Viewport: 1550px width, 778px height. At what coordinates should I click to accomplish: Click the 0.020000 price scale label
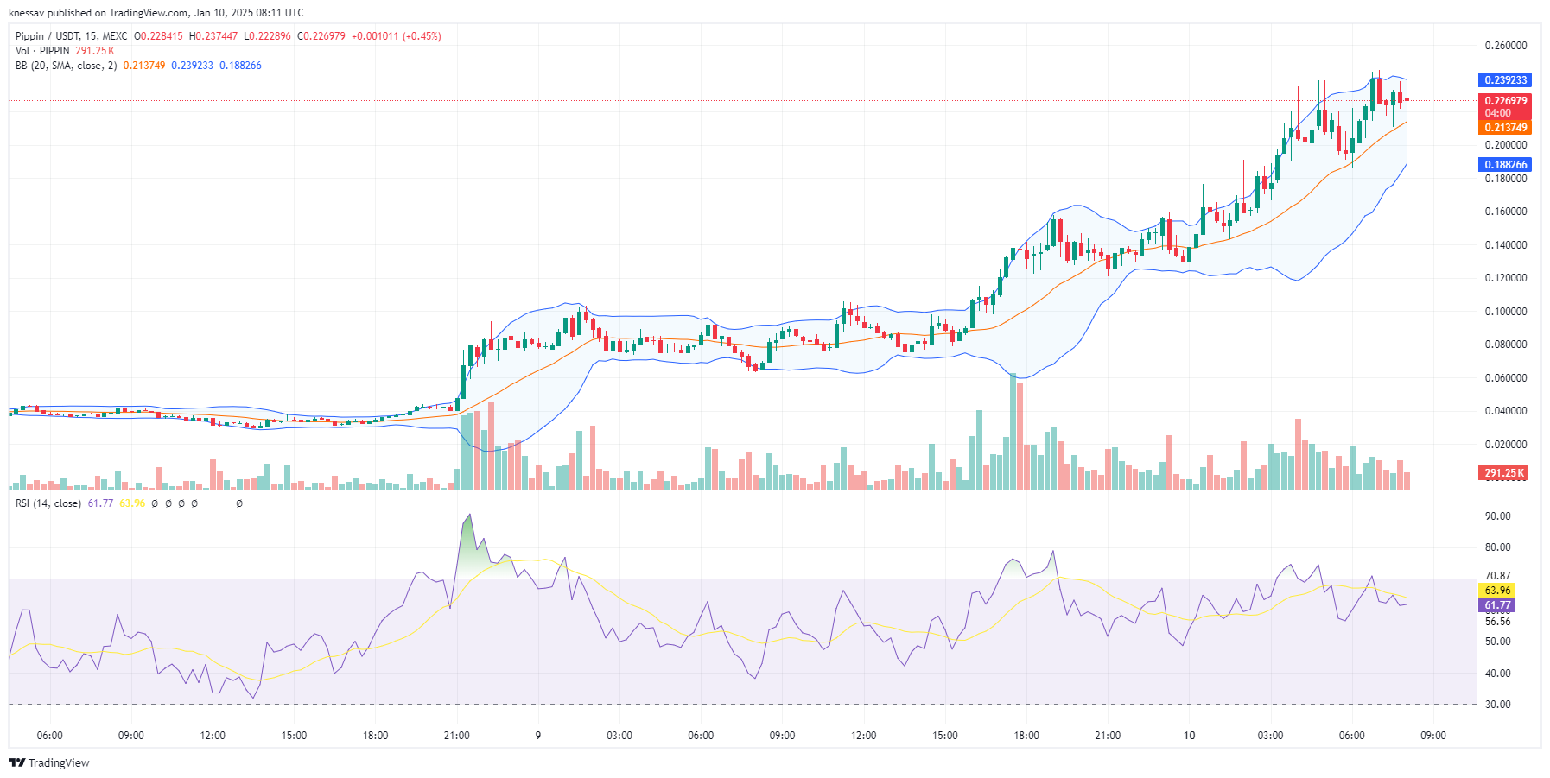click(x=1506, y=445)
